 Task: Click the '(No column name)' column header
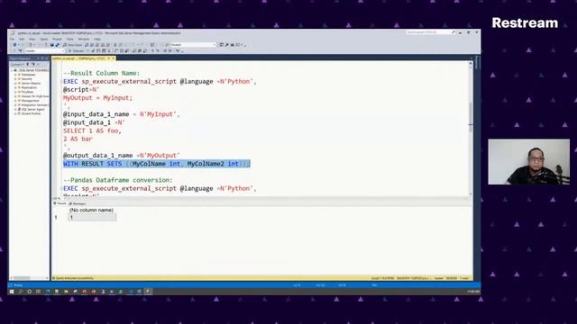click(92, 210)
